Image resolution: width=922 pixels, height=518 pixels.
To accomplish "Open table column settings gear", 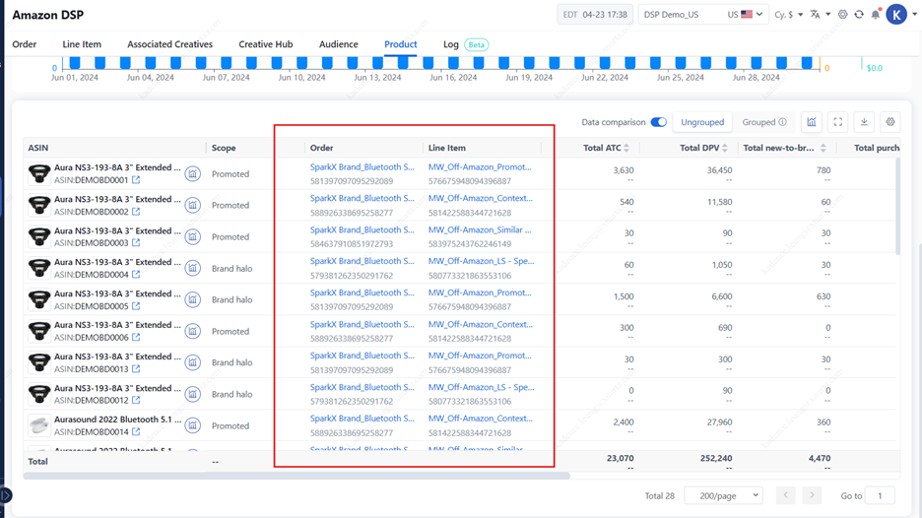I will coord(890,122).
